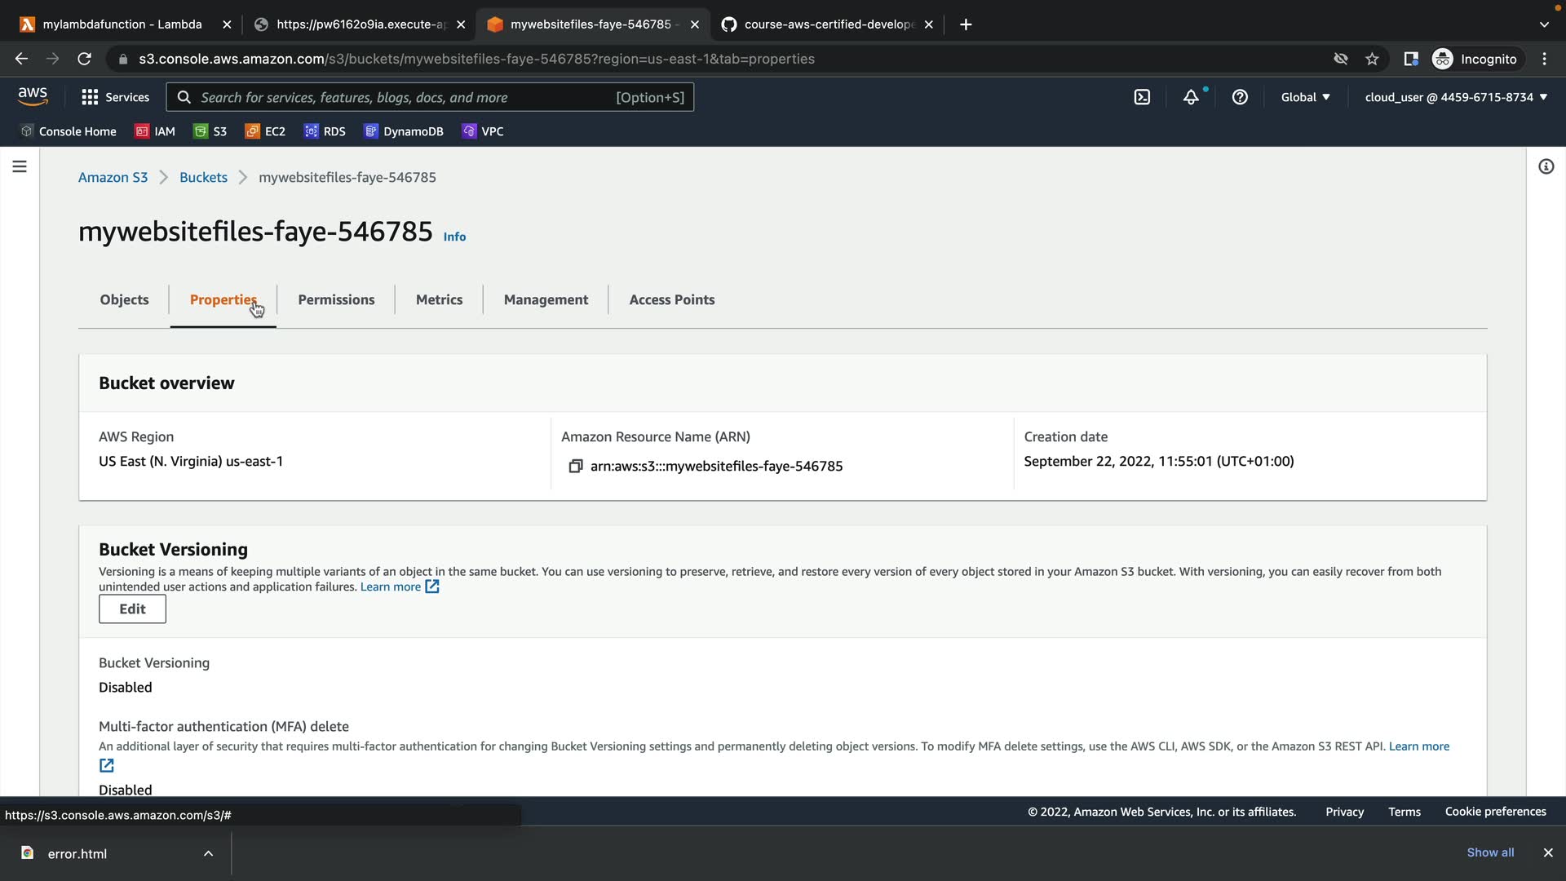
Task: Copy the bucket ARN with the copy icon
Action: [576, 467]
